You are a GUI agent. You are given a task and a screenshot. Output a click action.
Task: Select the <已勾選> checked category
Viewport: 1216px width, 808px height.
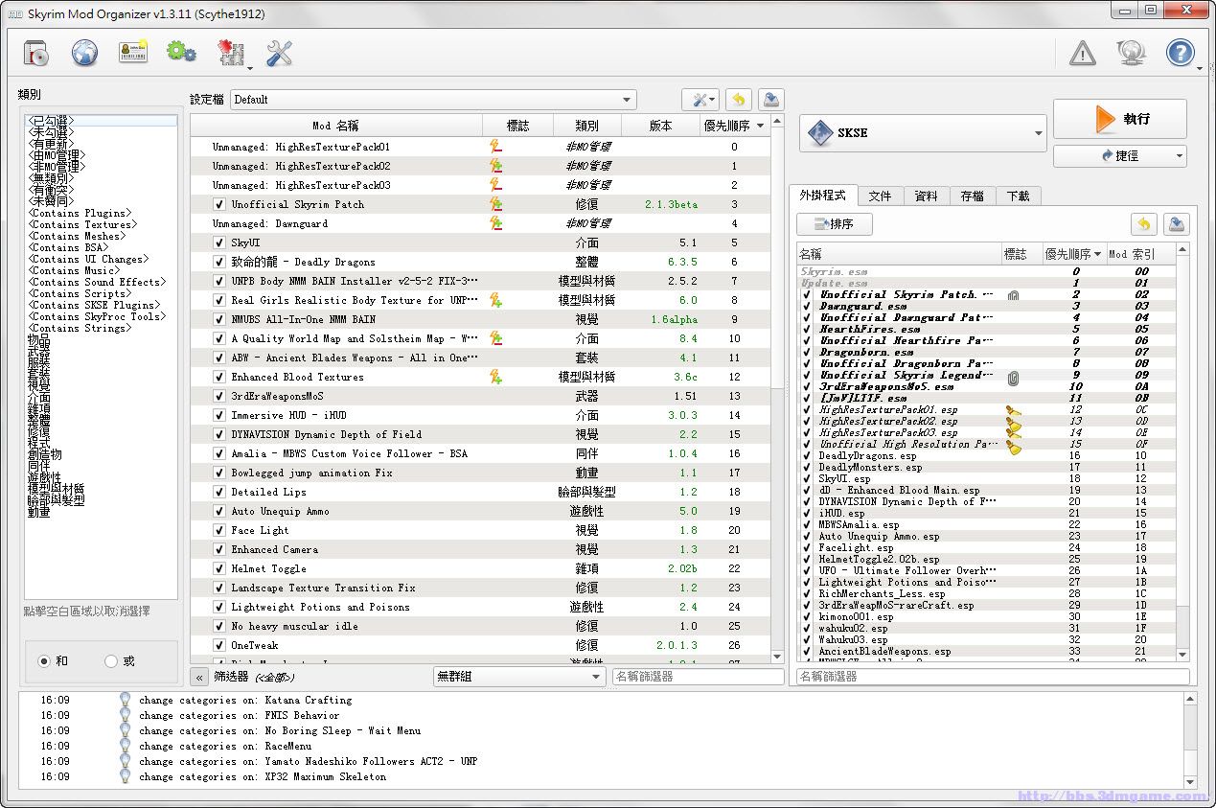(x=101, y=121)
